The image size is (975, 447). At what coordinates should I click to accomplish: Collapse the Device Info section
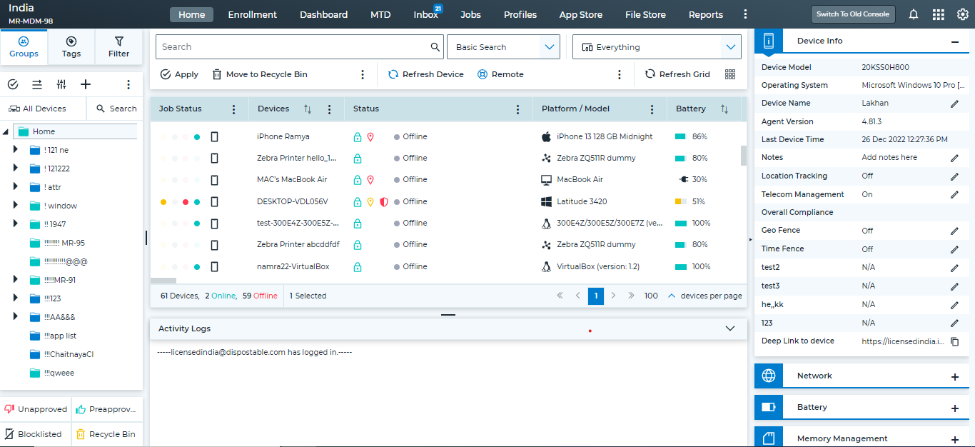click(955, 42)
